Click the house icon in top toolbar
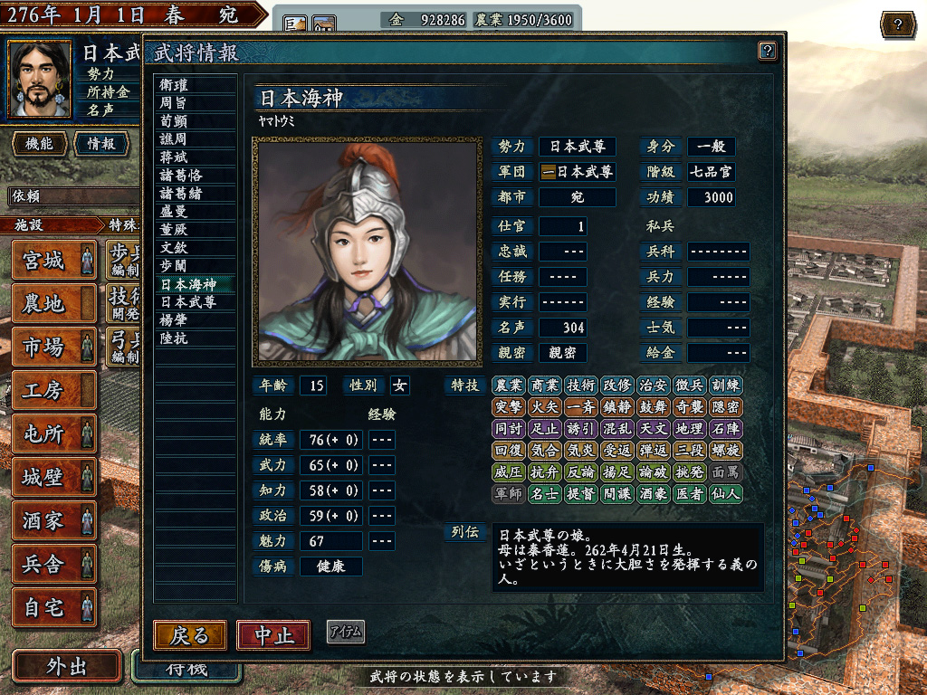The width and height of the screenshot is (927, 695). 324,24
